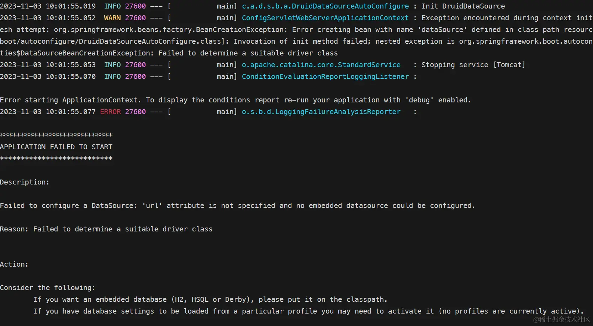Click the Stopping service [Tomcat] message
Screen dimensions: 593x326
tap(473, 65)
